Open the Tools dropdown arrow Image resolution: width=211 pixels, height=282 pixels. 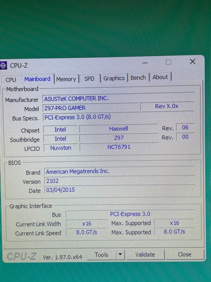coord(120,255)
